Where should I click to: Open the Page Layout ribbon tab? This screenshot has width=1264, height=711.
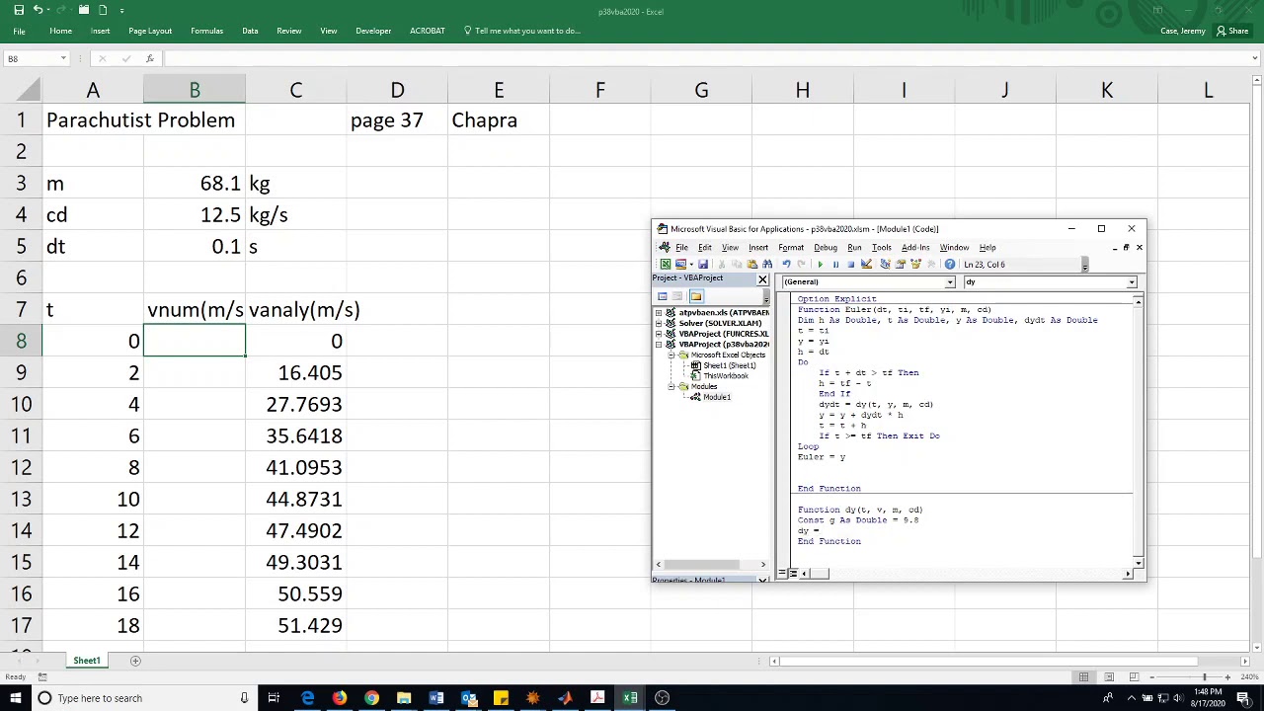[150, 31]
